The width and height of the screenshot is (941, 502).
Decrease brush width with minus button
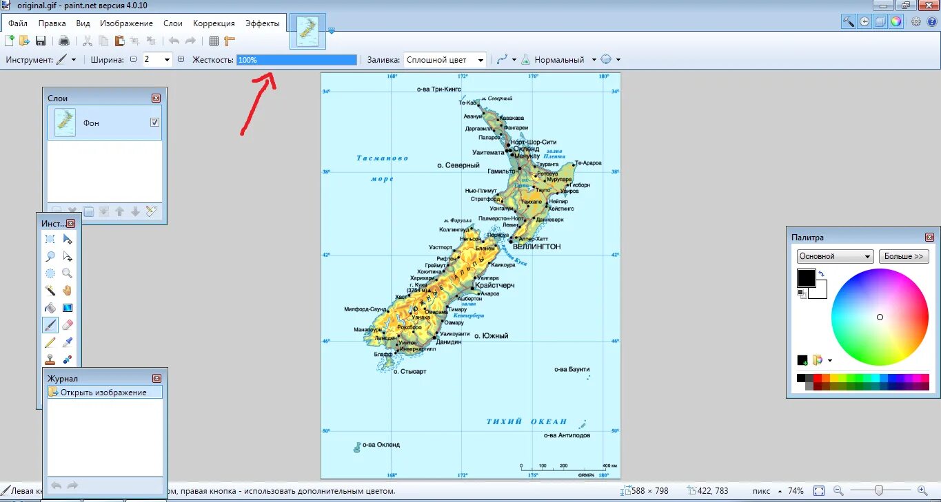pos(134,60)
